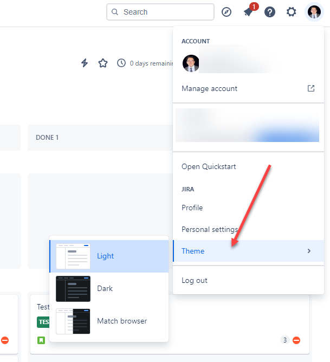
Task: Open the settings gear icon
Action: pyautogui.click(x=291, y=12)
